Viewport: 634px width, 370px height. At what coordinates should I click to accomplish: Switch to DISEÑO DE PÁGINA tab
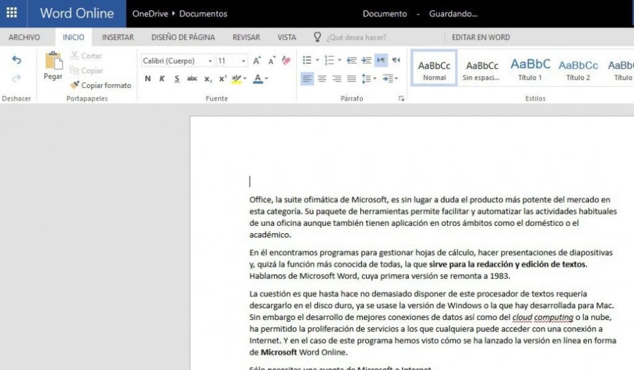click(x=183, y=37)
